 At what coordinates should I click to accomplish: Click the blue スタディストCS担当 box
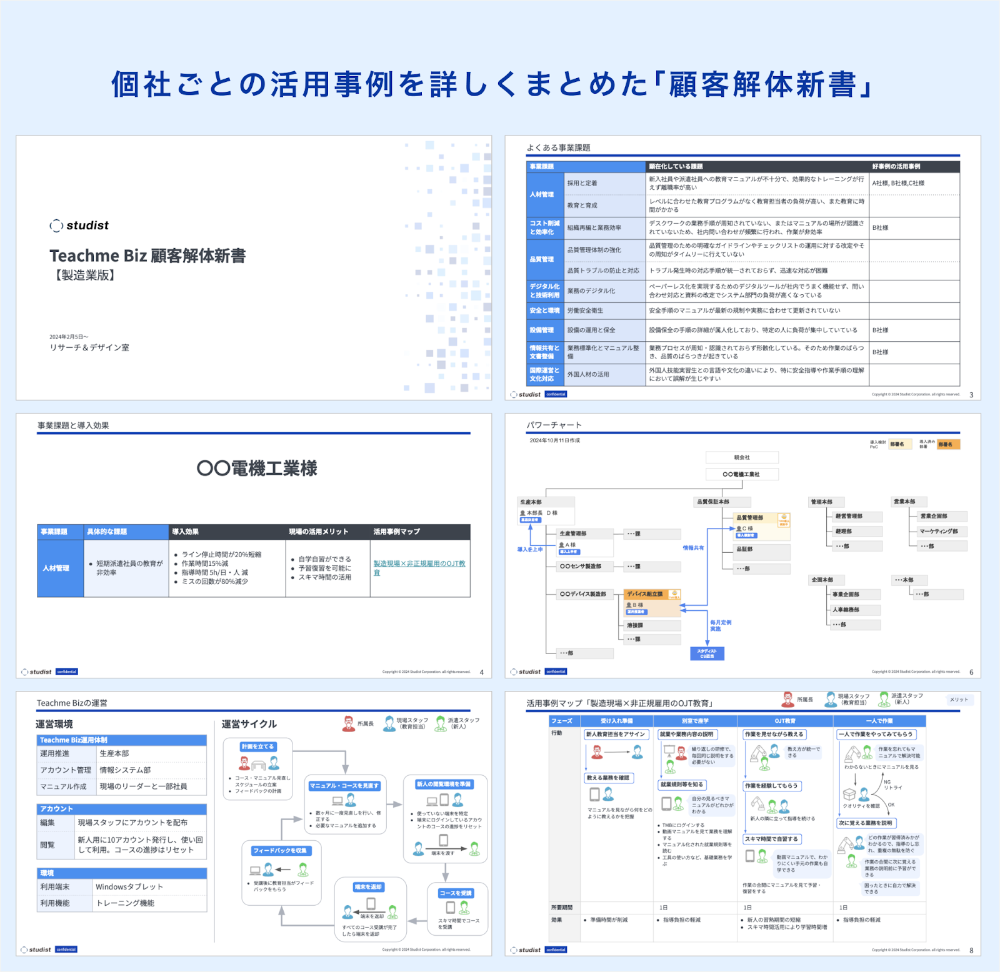(x=707, y=653)
